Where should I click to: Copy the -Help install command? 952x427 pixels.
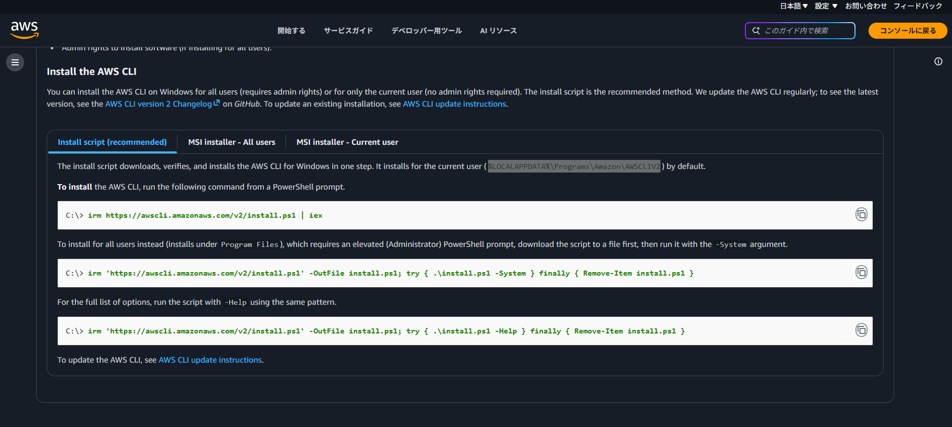[x=862, y=330]
